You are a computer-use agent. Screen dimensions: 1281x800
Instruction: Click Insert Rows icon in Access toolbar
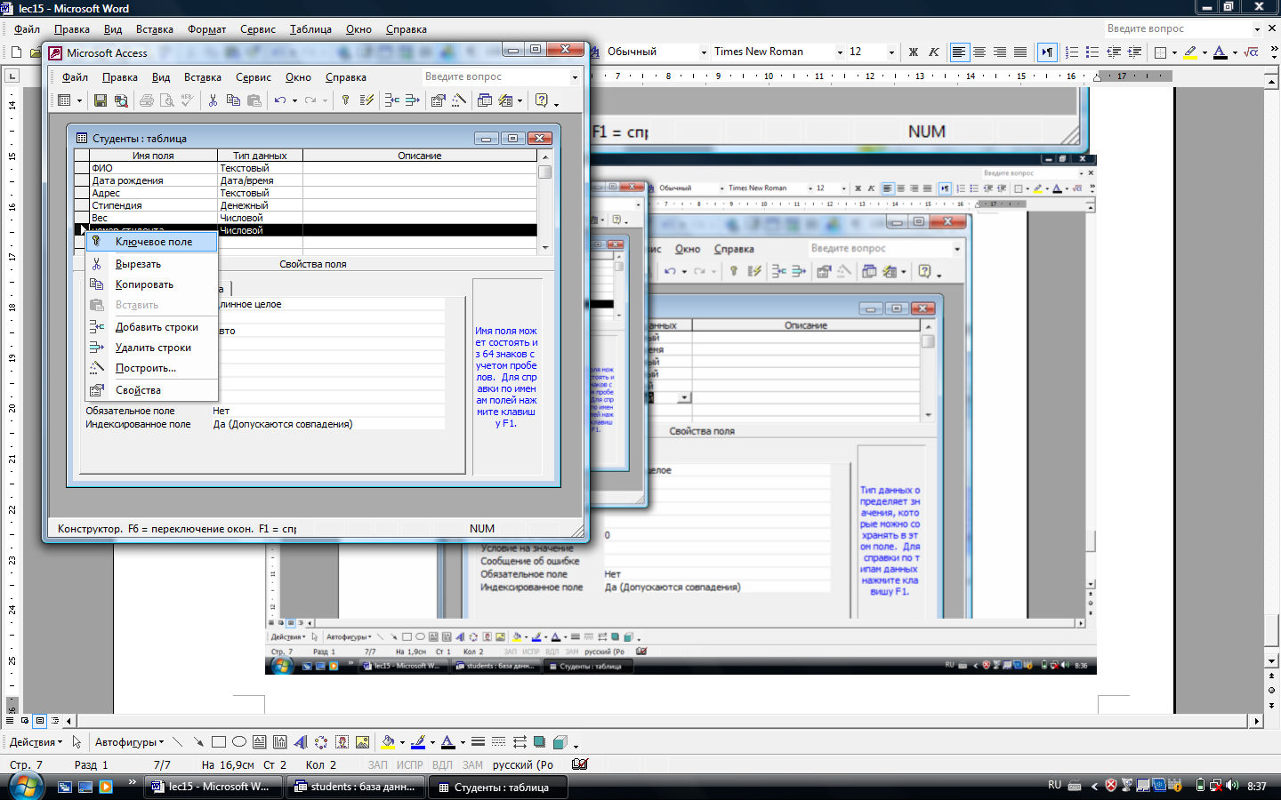pyautogui.click(x=391, y=100)
